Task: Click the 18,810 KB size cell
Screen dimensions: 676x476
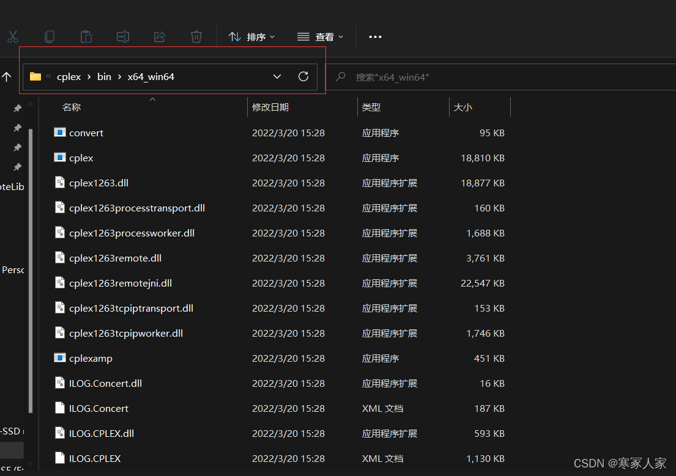Action: [483, 158]
